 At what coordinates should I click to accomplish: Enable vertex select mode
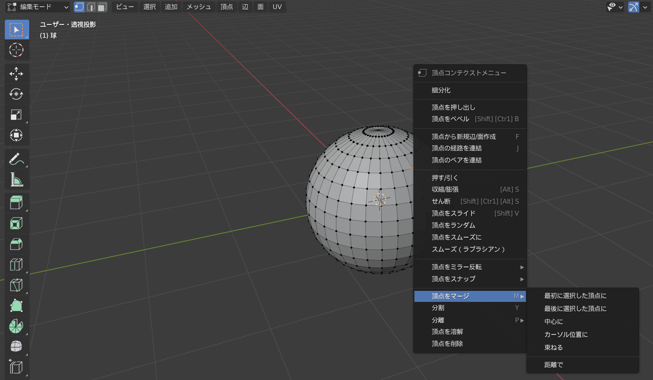pos(79,7)
